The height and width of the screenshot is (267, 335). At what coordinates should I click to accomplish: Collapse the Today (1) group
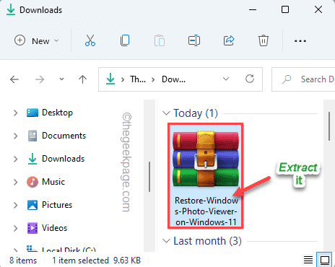[166, 113]
